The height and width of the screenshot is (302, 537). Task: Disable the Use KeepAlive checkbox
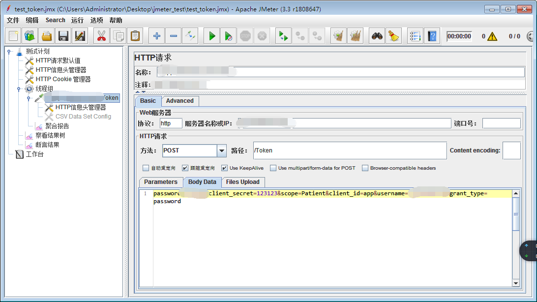tap(224, 168)
